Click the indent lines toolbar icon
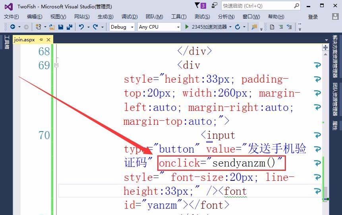The image size is (342, 215). (281, 27)
